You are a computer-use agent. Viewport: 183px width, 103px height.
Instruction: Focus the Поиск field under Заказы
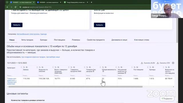tap(30, 76)
